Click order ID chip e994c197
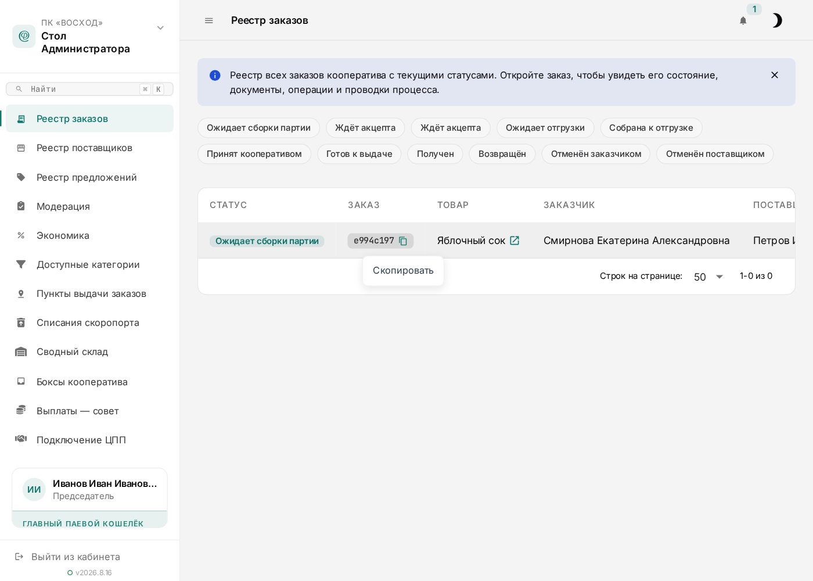Screen dimensions: 813x581 (x=380, y=241)
